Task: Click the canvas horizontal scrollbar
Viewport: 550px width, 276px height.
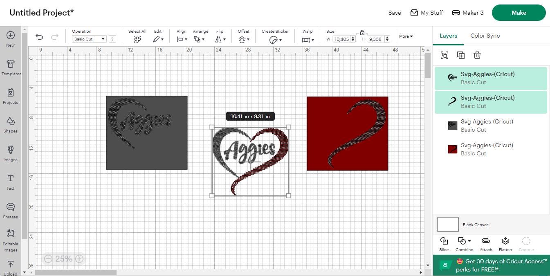Action: tap(76, 272)
